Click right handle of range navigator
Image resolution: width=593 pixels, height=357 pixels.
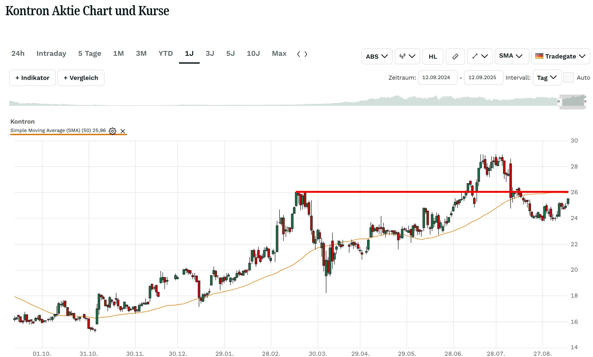coord(585,101)
